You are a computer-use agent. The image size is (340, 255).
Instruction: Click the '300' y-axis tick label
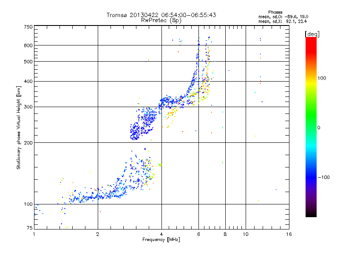click(x=28, y=107)
